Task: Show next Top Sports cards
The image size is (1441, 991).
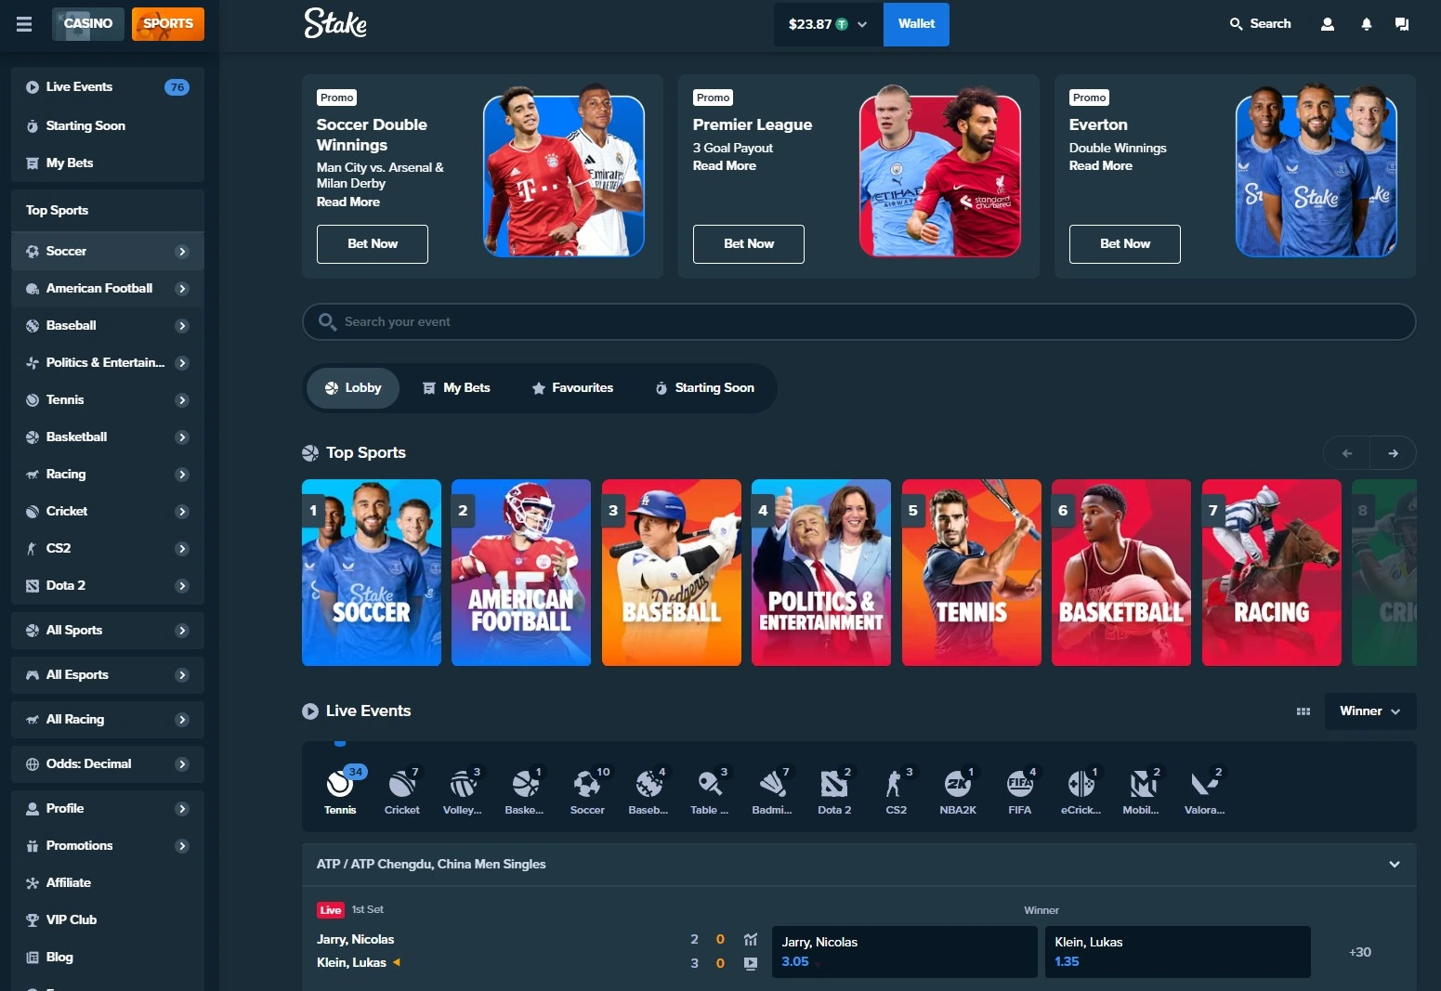Action: coord(1393,453)
